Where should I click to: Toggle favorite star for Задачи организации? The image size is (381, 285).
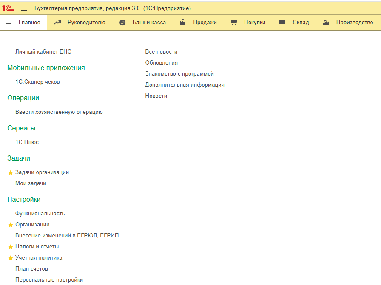point(11,172)
